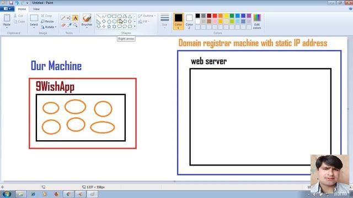Choose the Up arrow shape
This screenshot has height=198, width=353.
point(130,21)
